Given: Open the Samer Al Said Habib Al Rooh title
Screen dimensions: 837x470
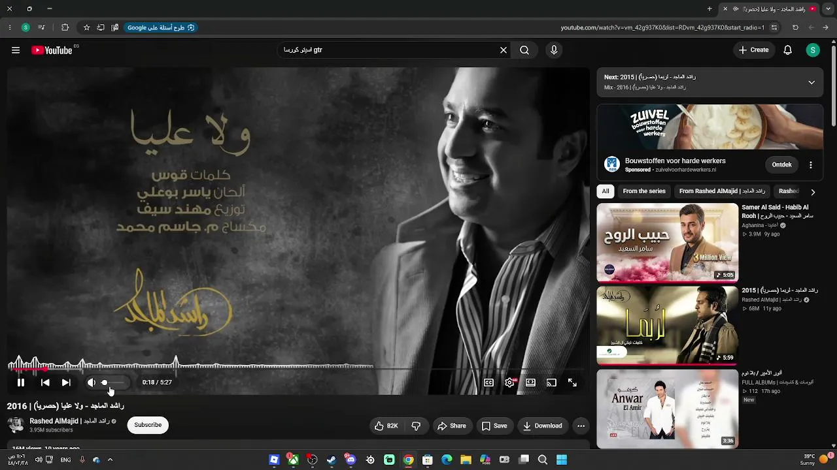Looking at the screenshot, I should (x=777, y=211).
